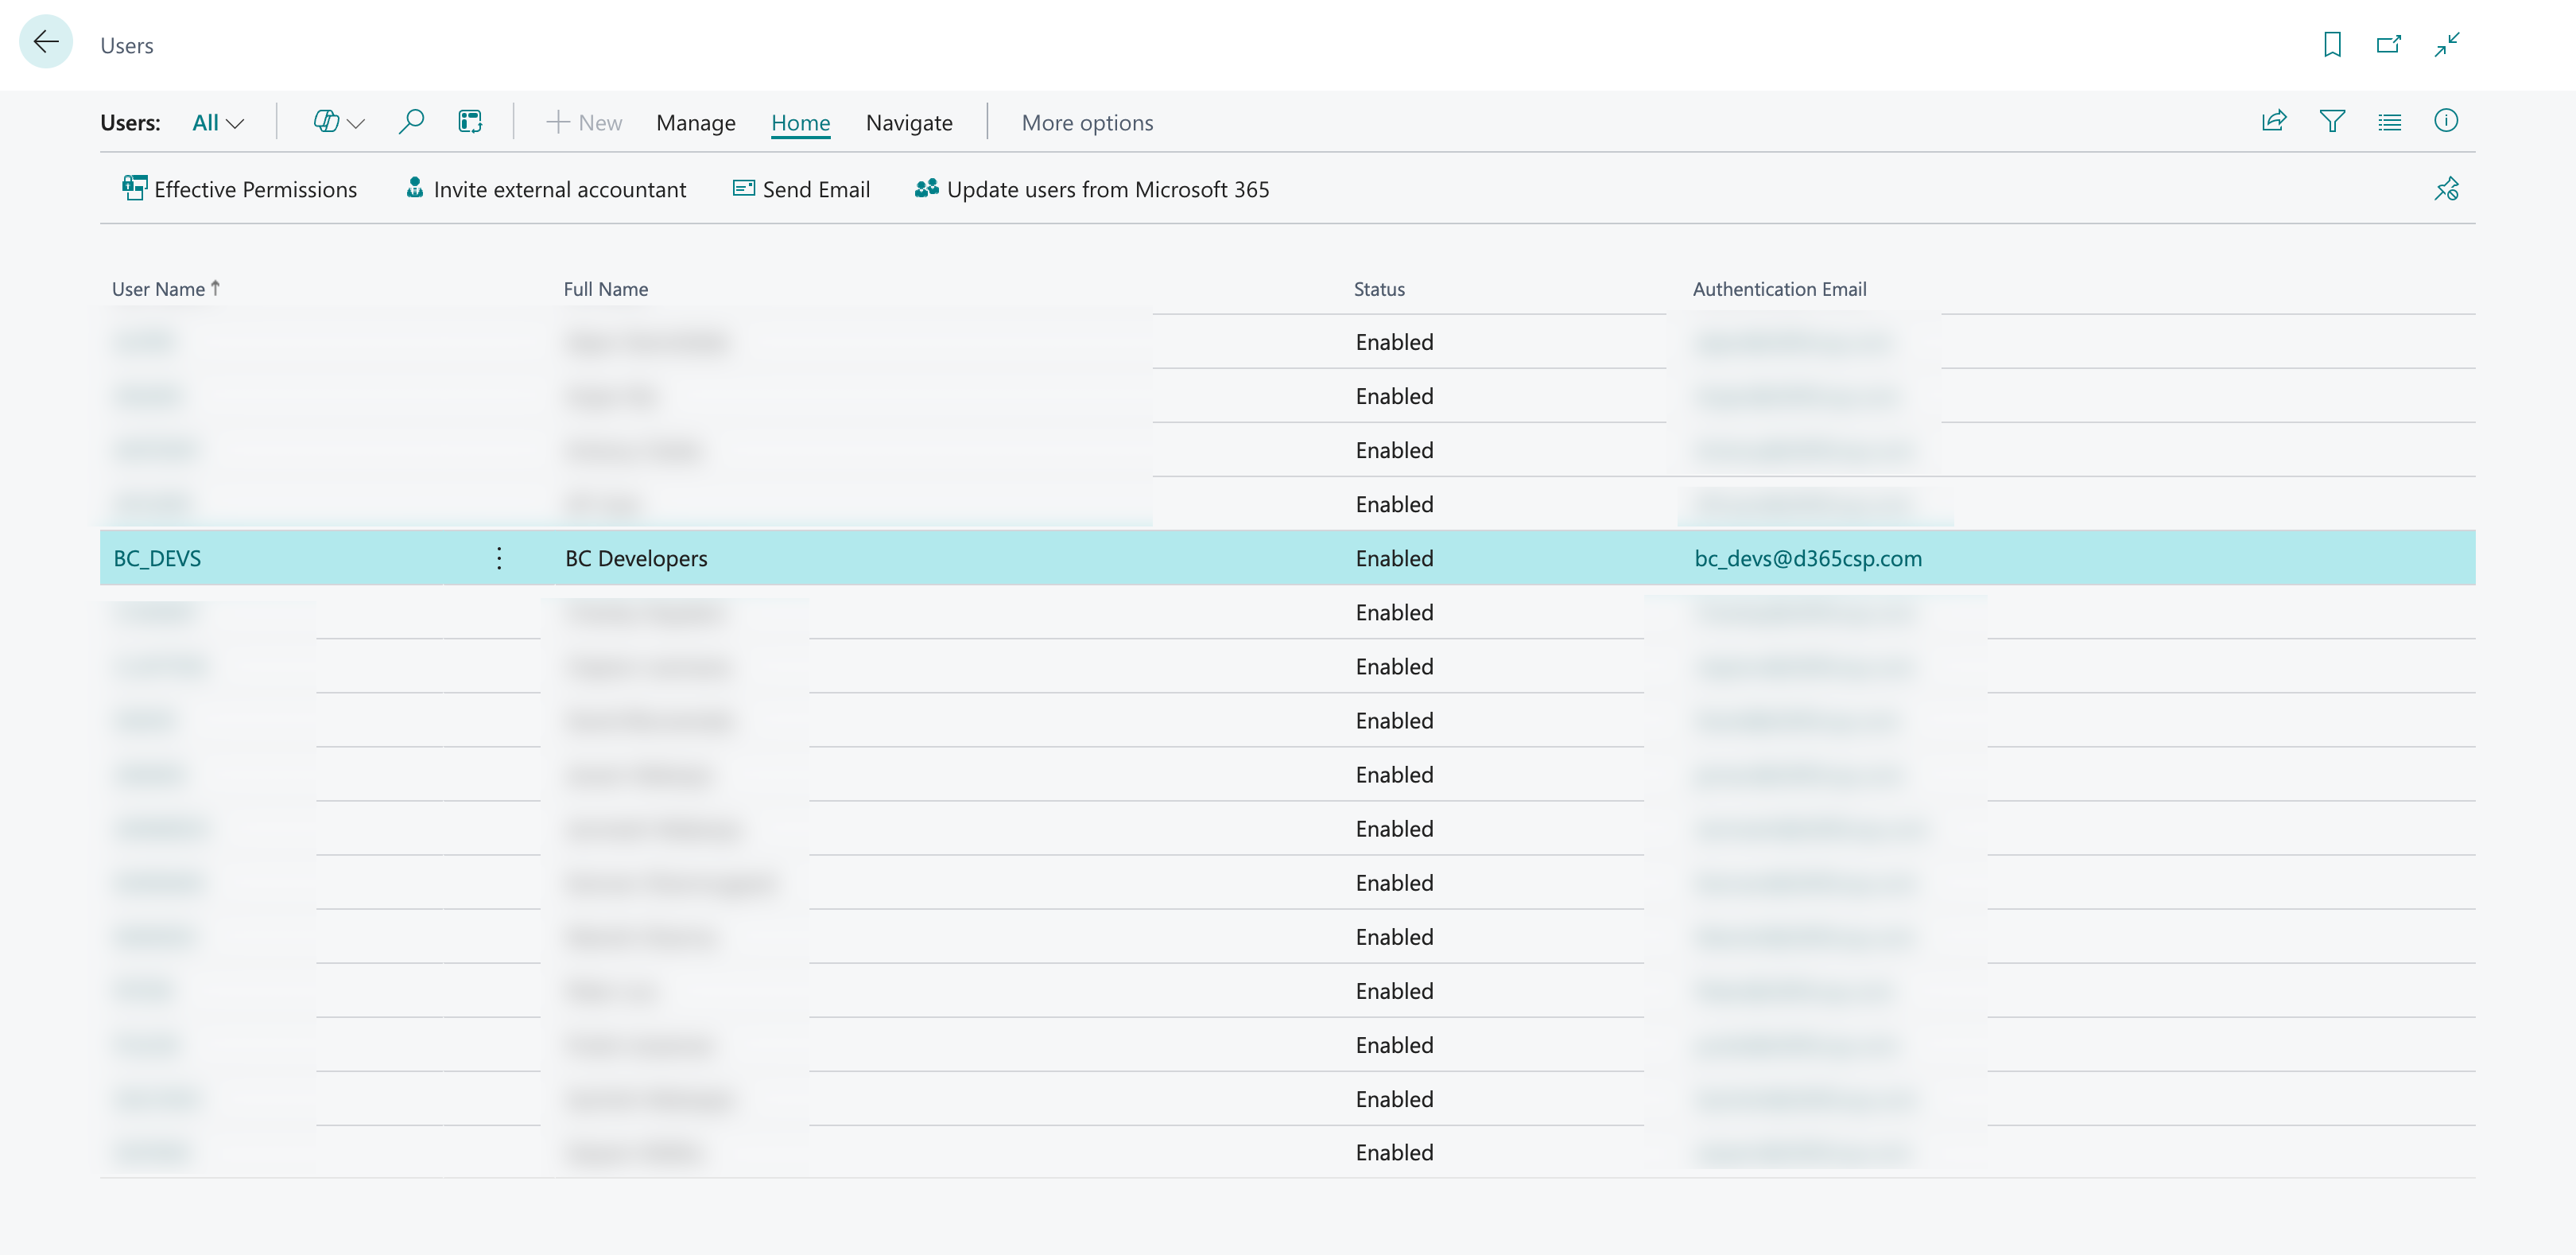
Task: Click the Edit in Excel list icon
Action: [x=470, y=122]
